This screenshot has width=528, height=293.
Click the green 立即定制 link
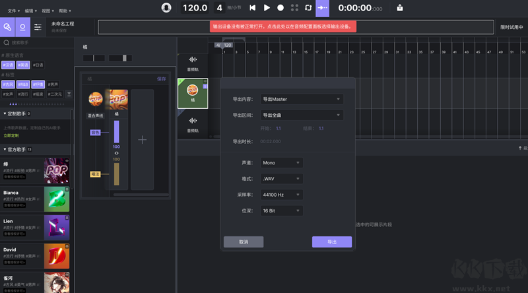click(11, 135)
